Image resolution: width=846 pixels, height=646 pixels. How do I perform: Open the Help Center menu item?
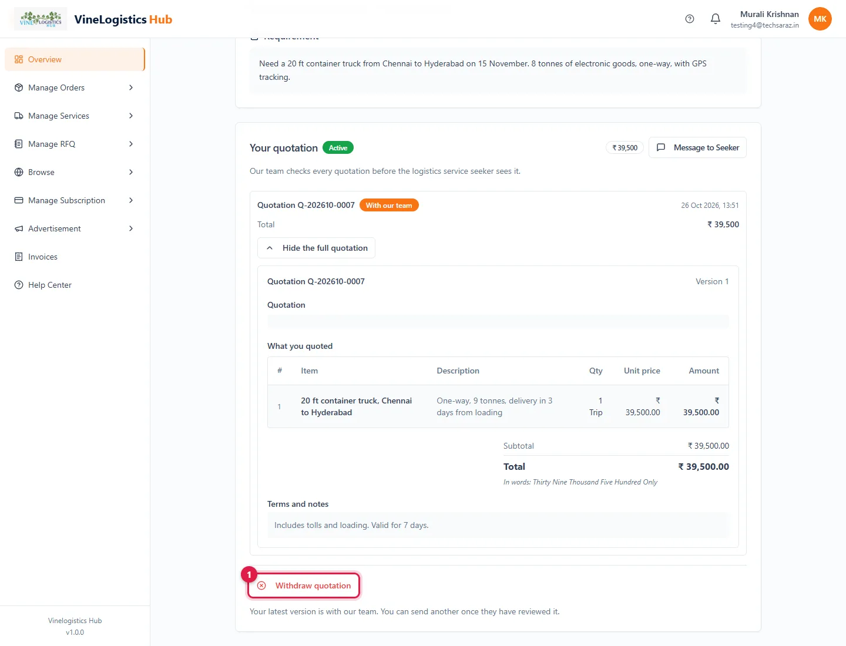point(75,285)
